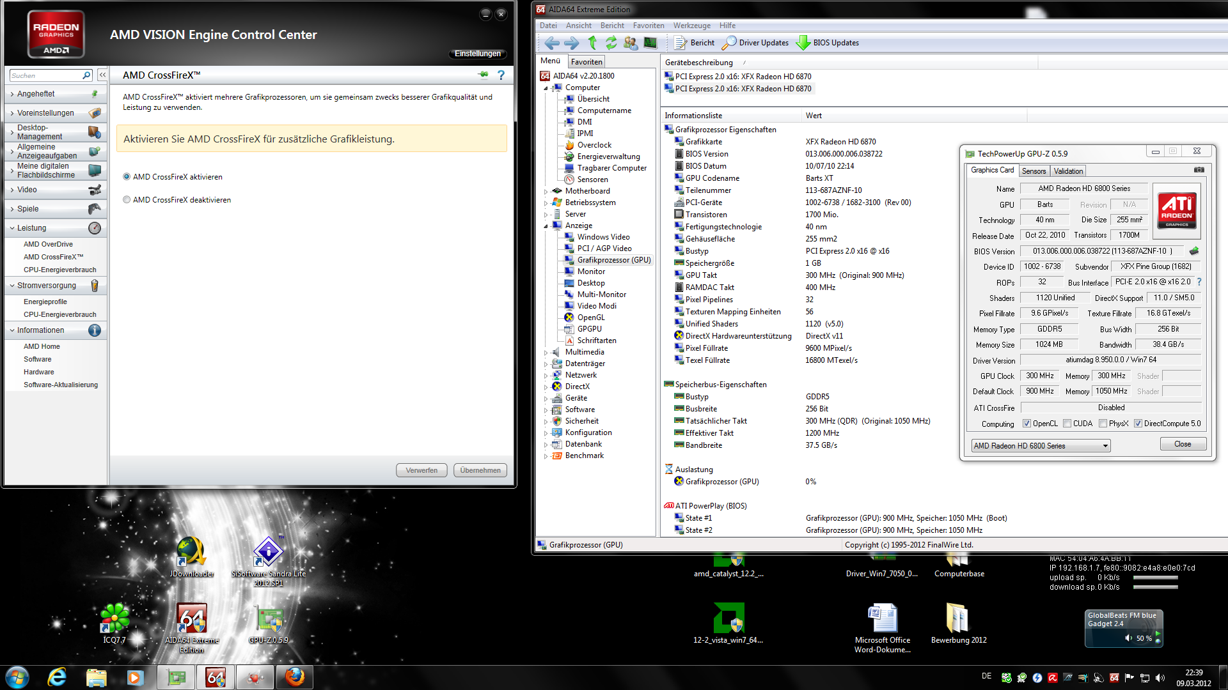The width and height of the screenshot is (1228, 690).
Task: Click the Verwerfen button in Control Center
Action: tap(421, 470)
